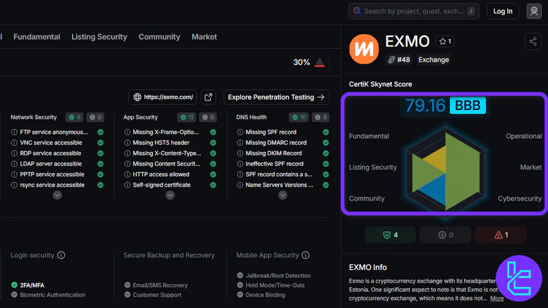Click the Missing X-Content-Type item text
This screenshot has height=308, width=548.
click(167, 153)
